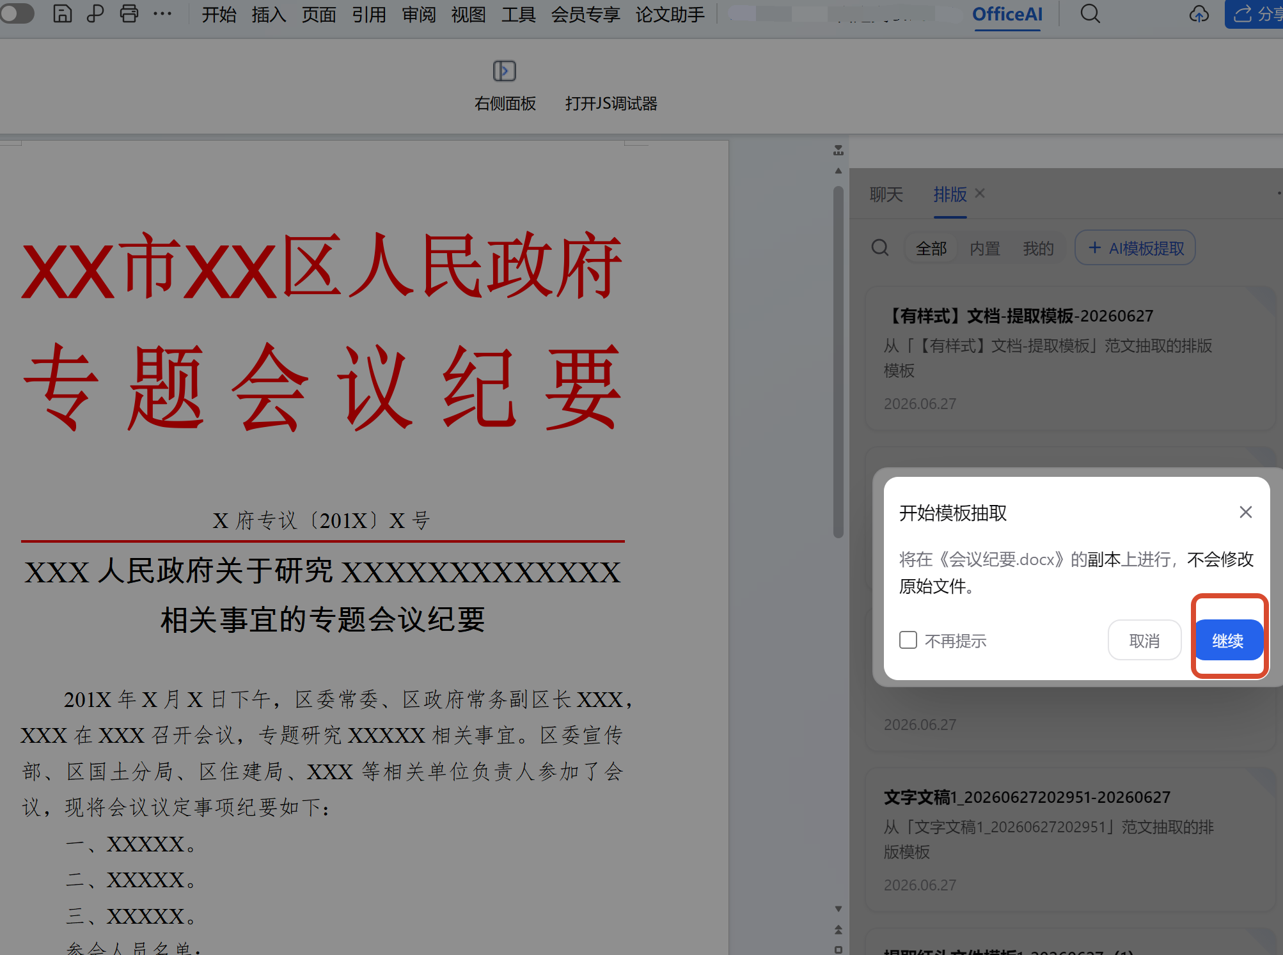Click the export-to-PDF icon next to Save
Screen dimensions: 1283x955
pyautogui.click(x=95, y=13)
